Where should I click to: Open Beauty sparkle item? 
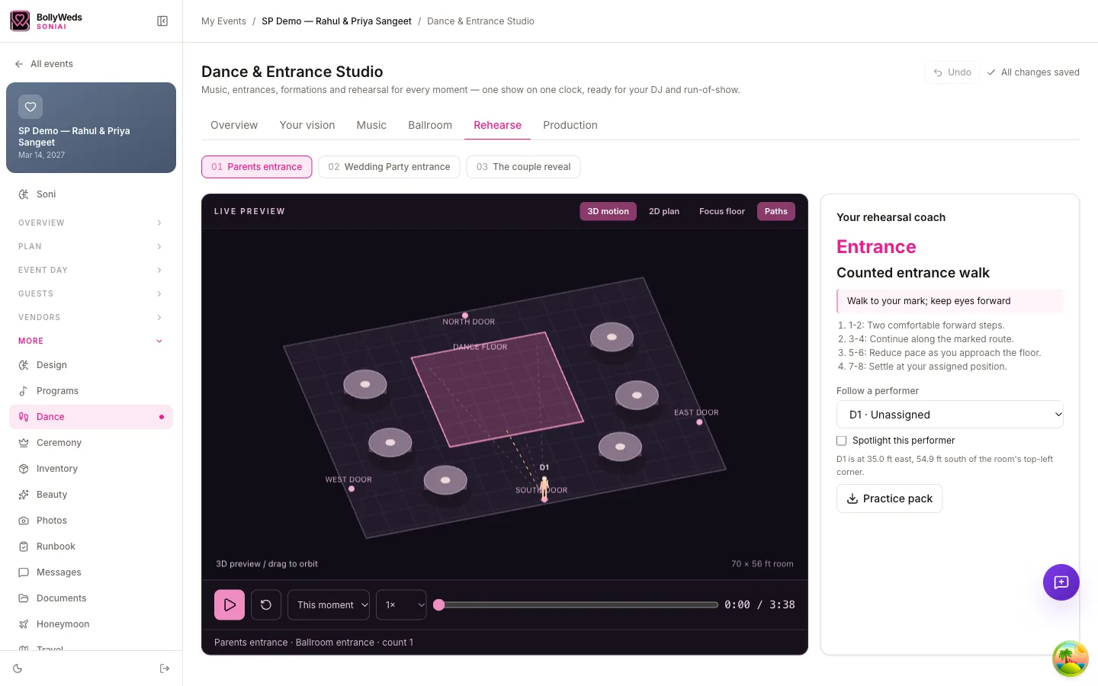point(91,495)
